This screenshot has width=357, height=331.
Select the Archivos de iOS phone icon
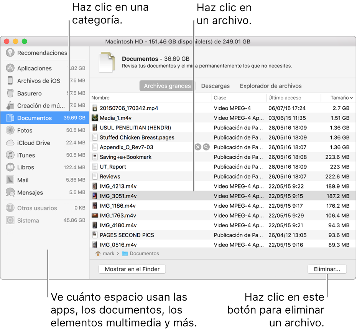10,81
